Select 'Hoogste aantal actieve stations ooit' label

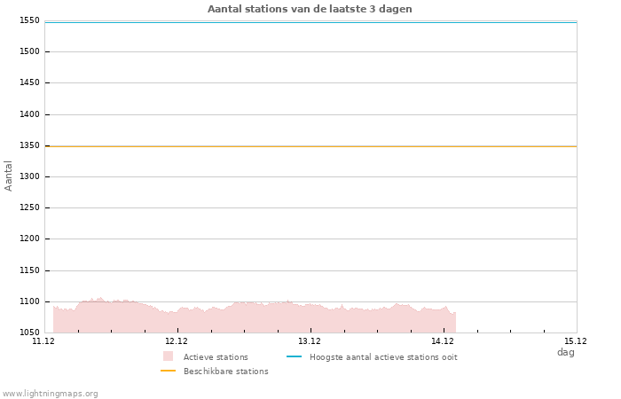coord(383,356)
